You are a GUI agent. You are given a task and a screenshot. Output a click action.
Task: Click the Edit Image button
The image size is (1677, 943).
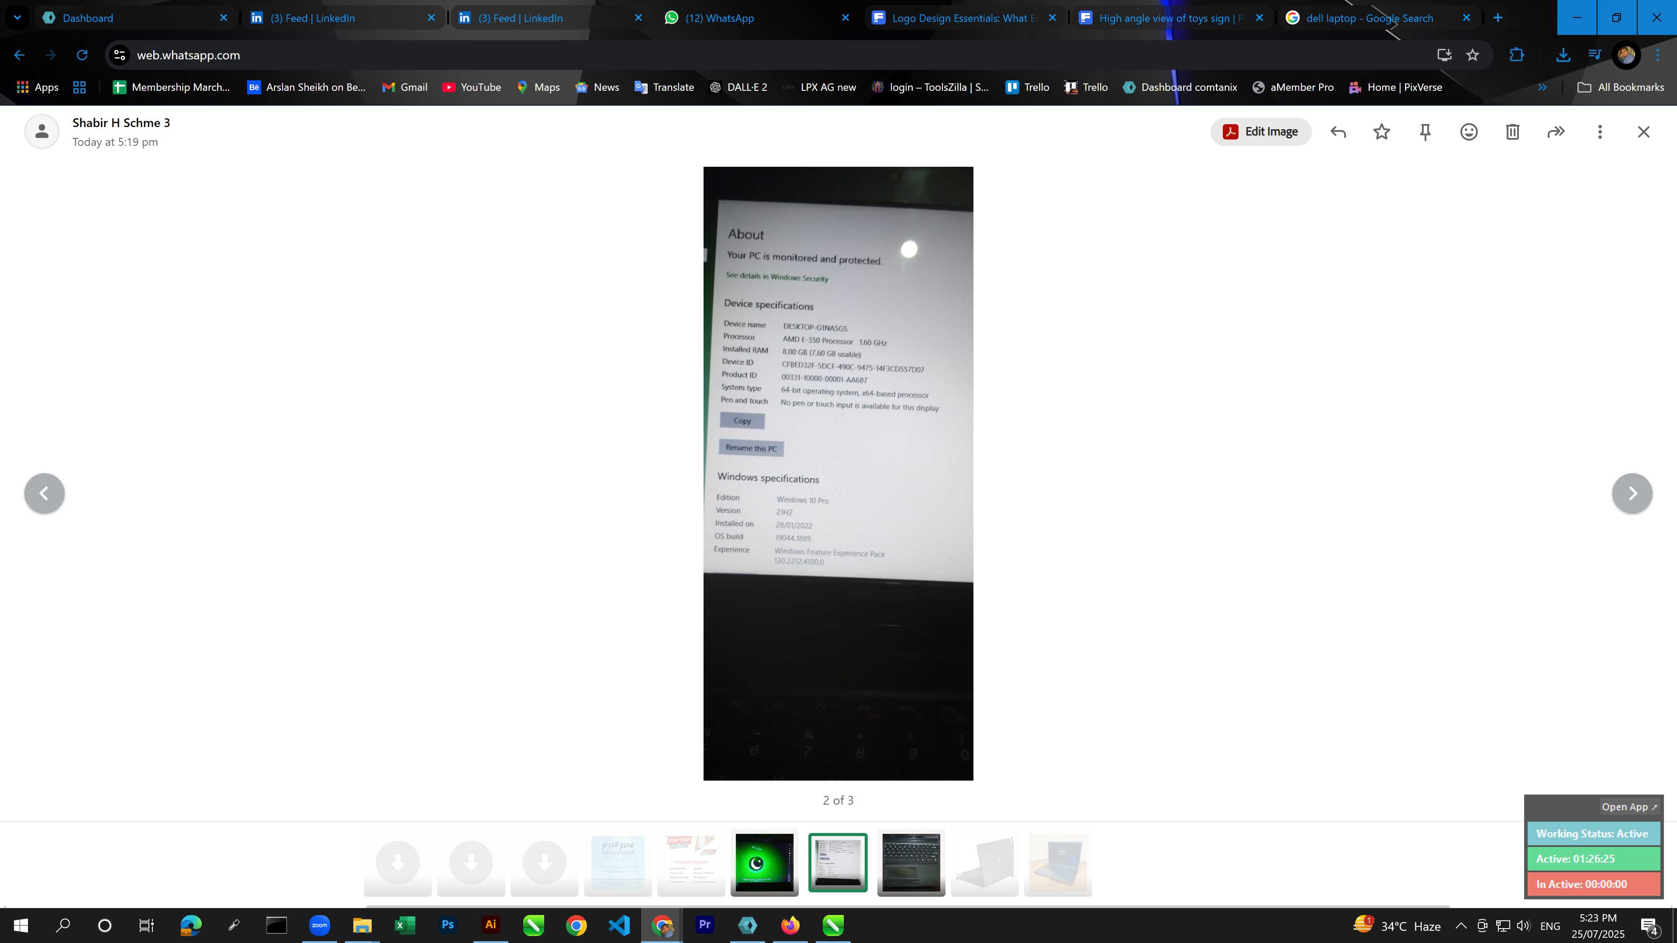[1260, 131]
